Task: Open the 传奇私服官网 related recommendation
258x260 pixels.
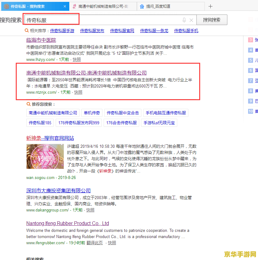Action: tap(122, 31)
